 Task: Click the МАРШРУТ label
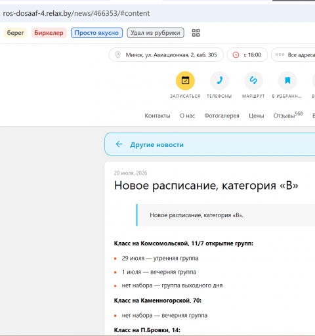[253, 96]
